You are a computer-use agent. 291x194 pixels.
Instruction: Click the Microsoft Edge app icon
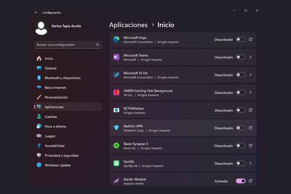[116, 39]
